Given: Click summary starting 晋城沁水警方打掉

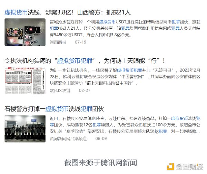Looking at the screenshot, I should click(125, 28).
